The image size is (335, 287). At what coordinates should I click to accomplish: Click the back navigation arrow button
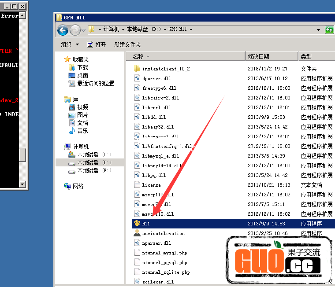pos(63,30)
